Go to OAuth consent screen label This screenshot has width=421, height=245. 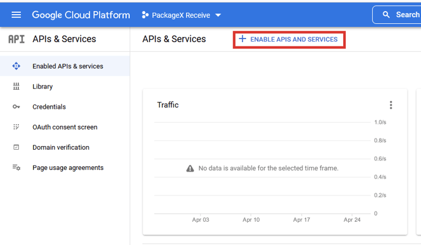point(65,127)
